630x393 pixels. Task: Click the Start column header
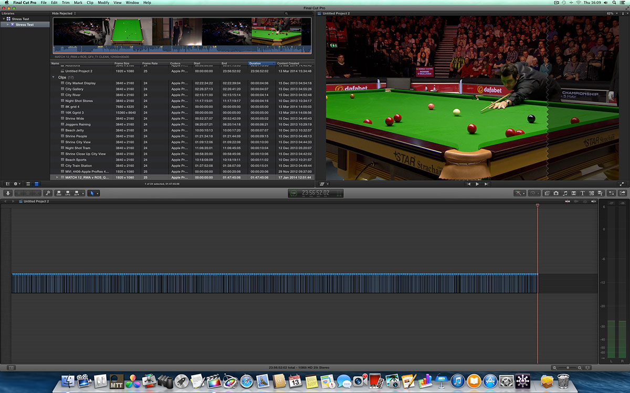207,63
